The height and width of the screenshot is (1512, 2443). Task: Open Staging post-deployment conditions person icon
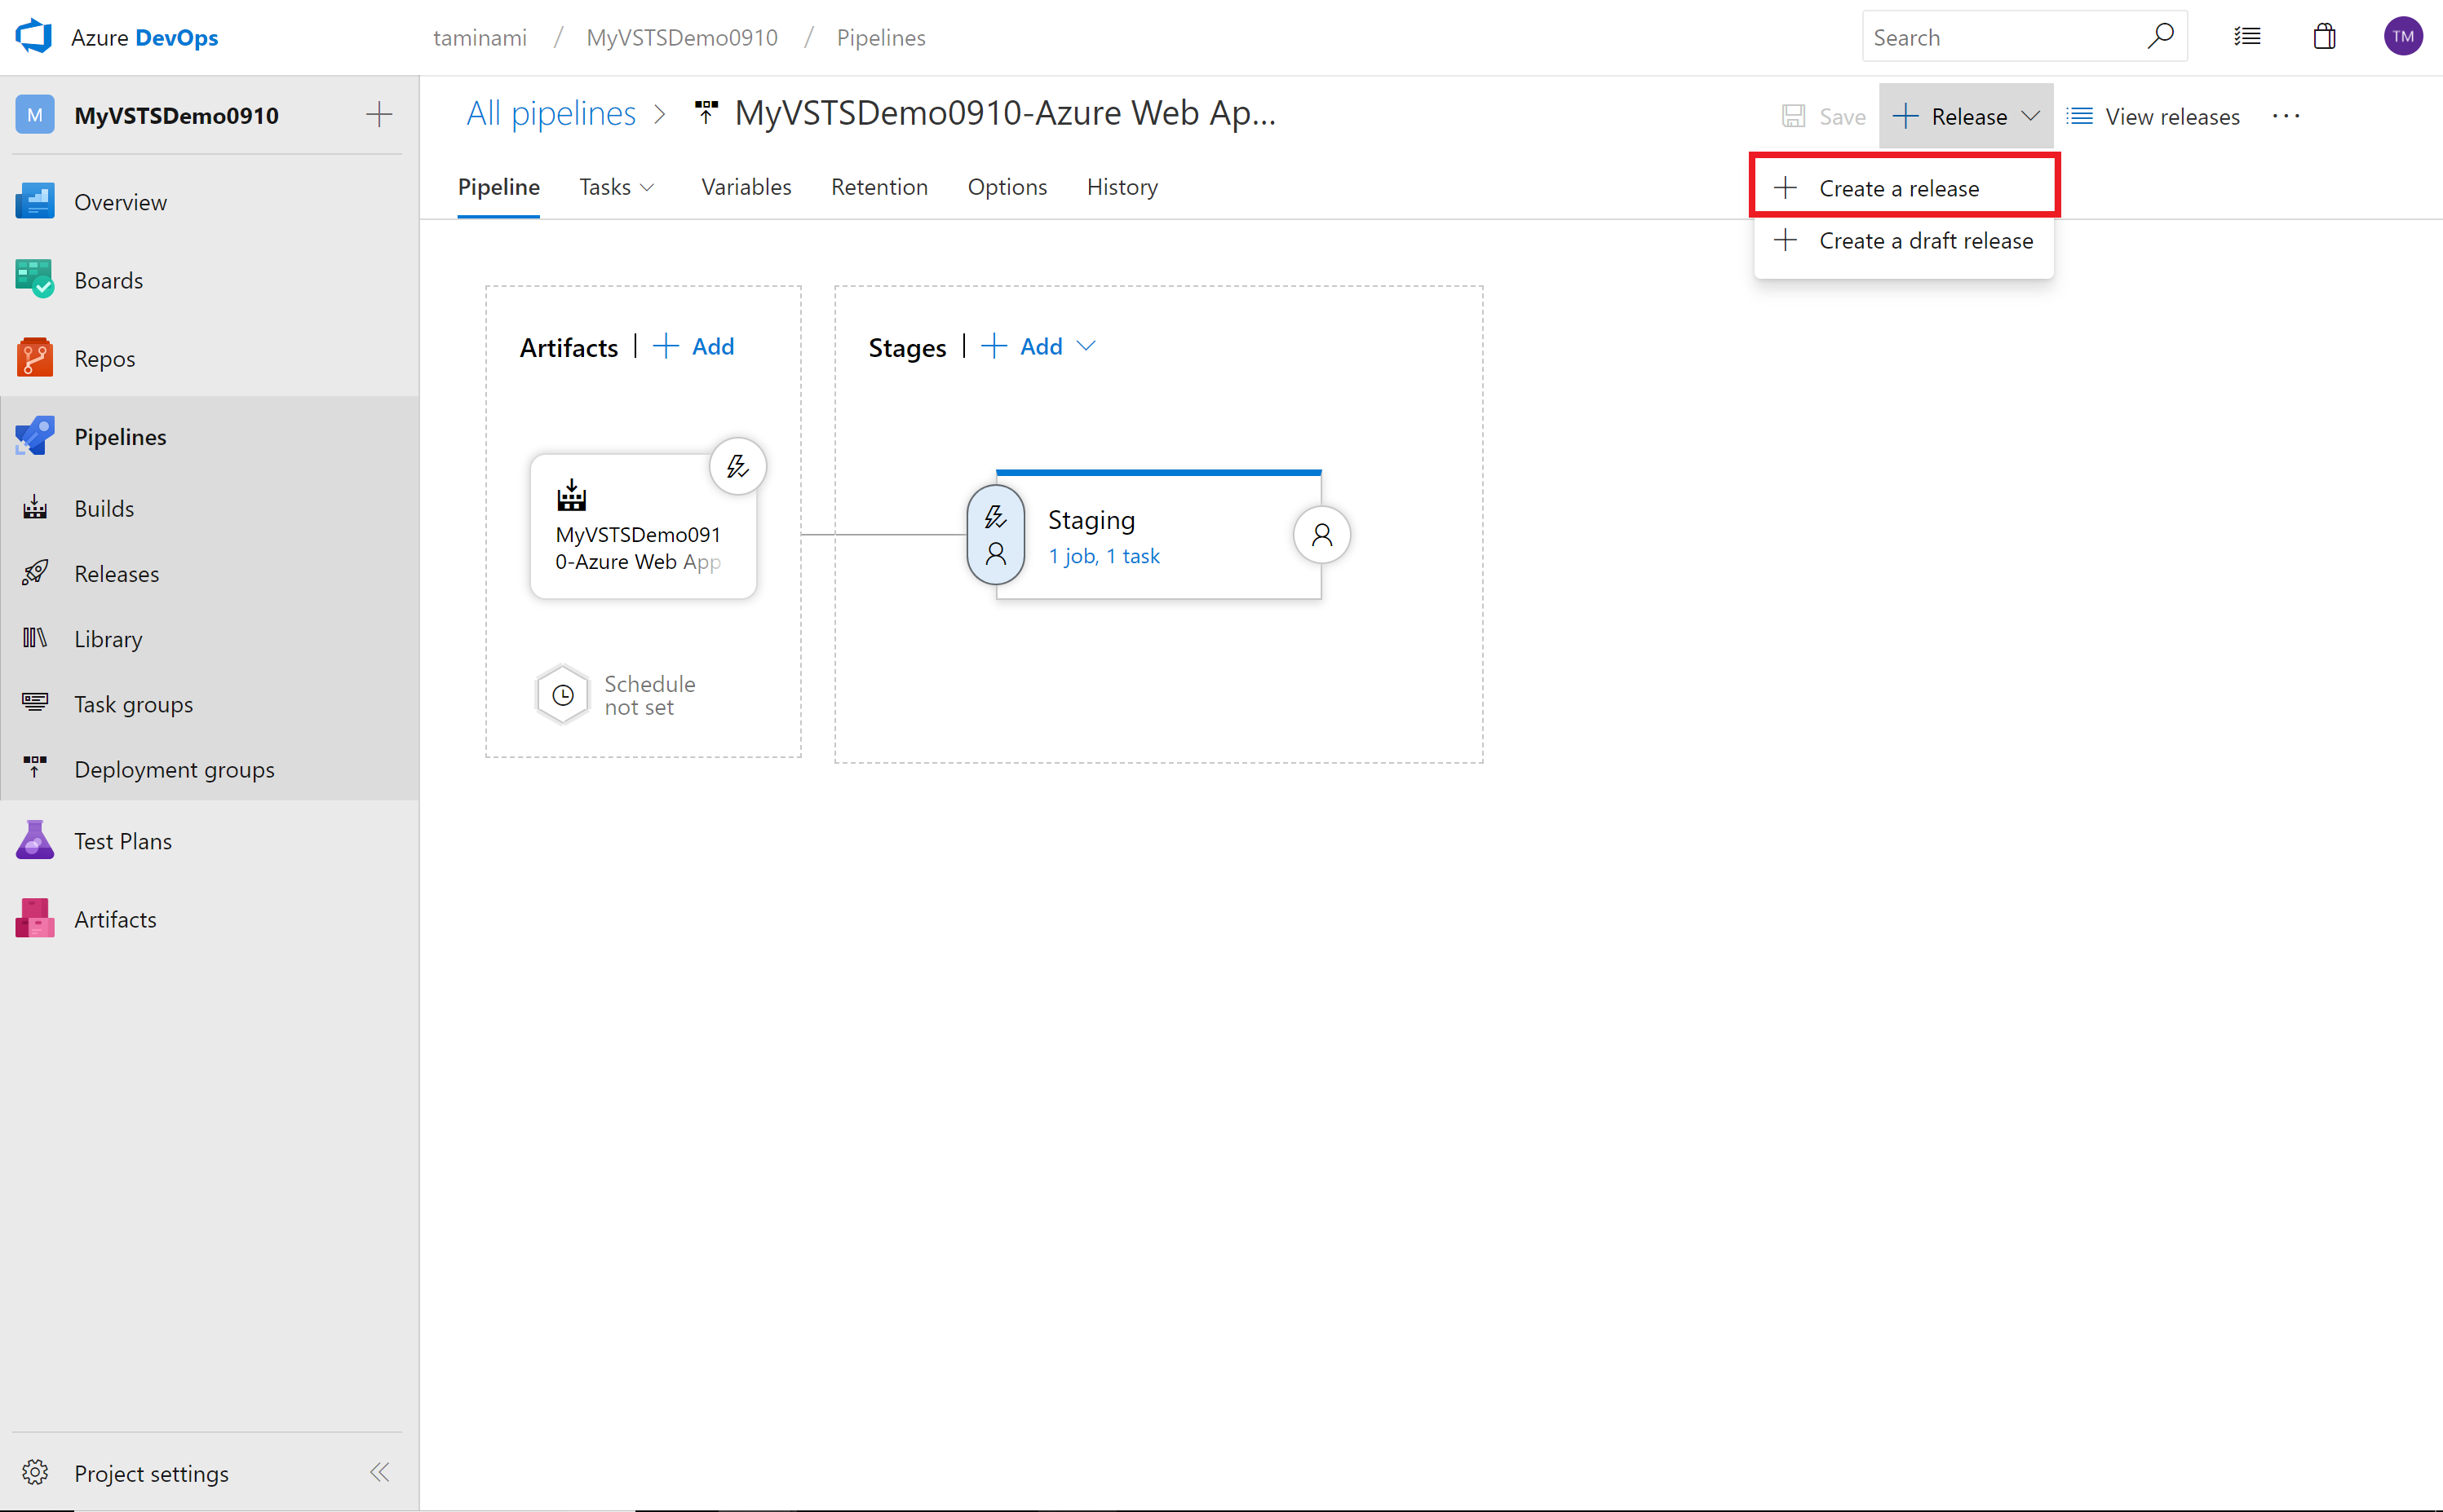pos(1321,535)
